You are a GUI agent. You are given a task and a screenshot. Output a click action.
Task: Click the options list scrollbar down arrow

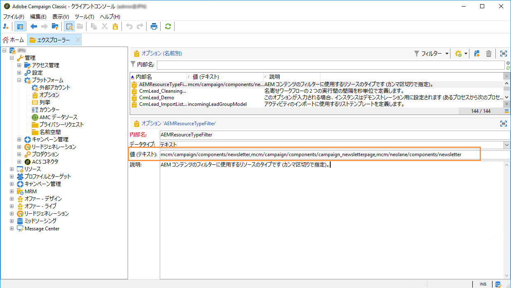click(x=506, y=98)
